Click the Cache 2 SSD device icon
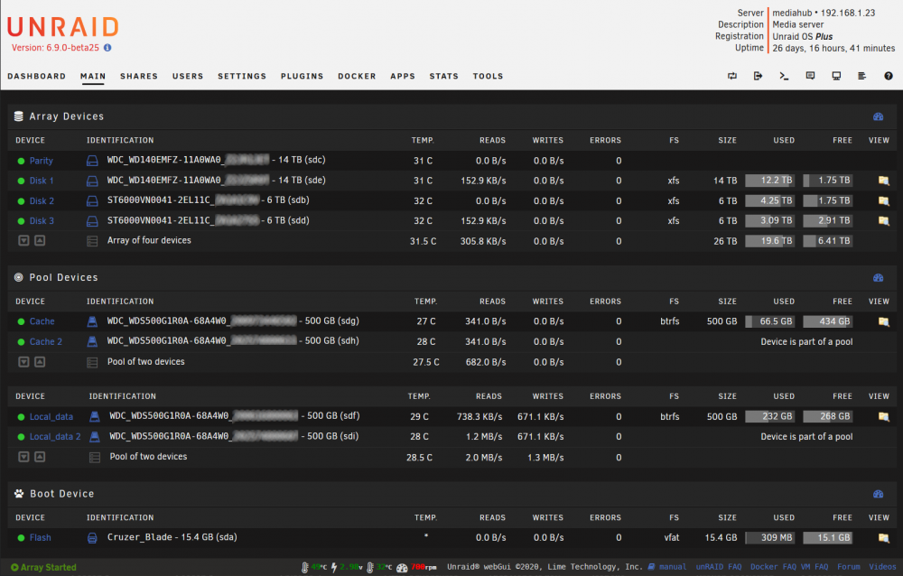Viewport: 903px width, 576px height. pos(92,341)
